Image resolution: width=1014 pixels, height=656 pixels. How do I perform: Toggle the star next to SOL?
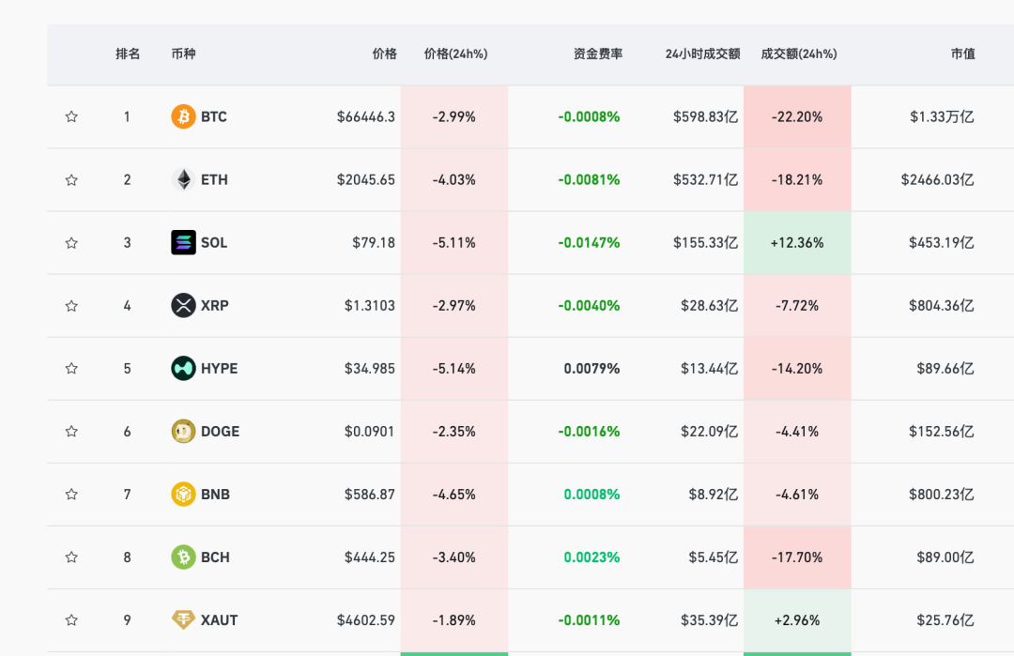tap(71, 243)
